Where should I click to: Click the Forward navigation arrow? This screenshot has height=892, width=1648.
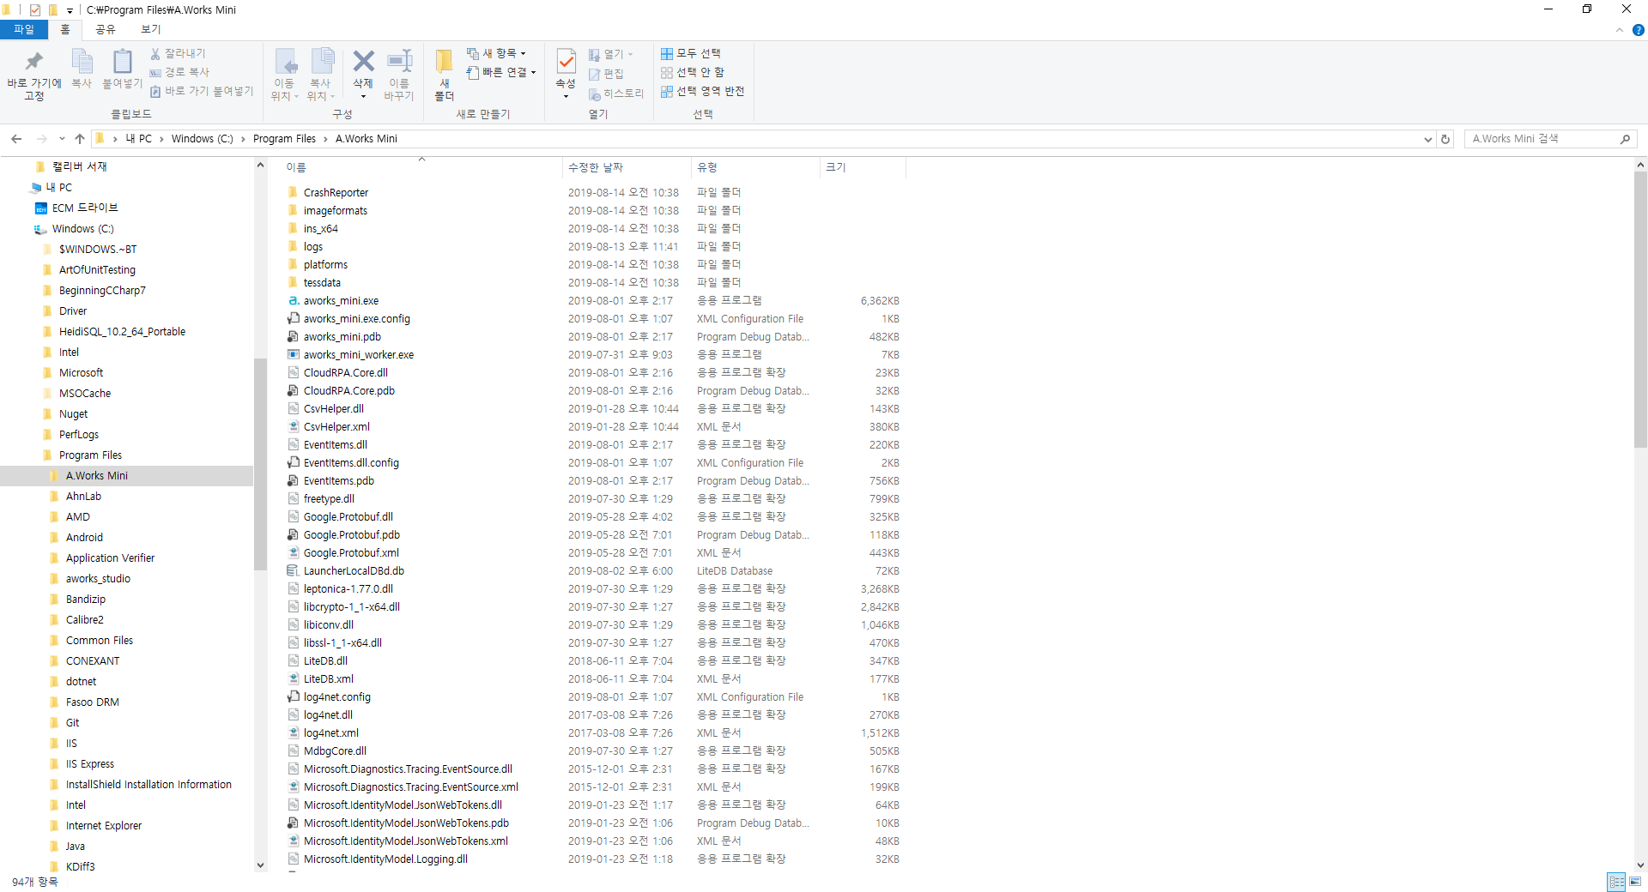pos(41,138)
